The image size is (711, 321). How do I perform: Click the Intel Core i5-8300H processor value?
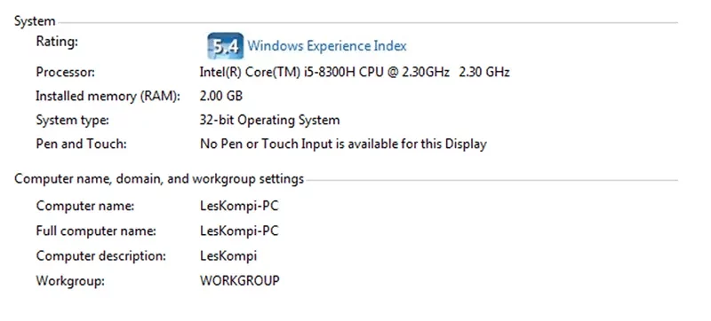coord(355,72)
